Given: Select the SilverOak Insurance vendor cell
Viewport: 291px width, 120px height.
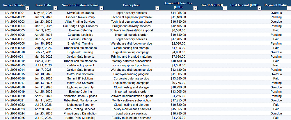Looking at the screenshot, I should point(80,13).
